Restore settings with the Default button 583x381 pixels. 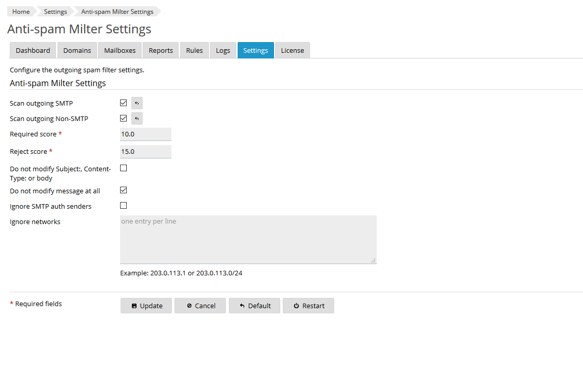(255, 306)
